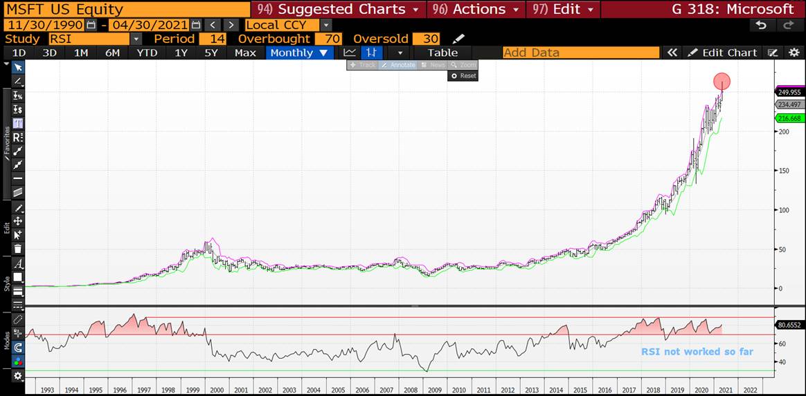Open the Suggested Charts menu
This screenshot has height=396, width=806.
pos(339,9)
